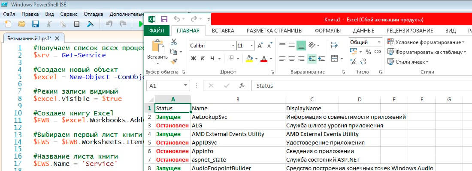Switch to the ФОРМУЛЫ ribbon tab

coord(328,31)
